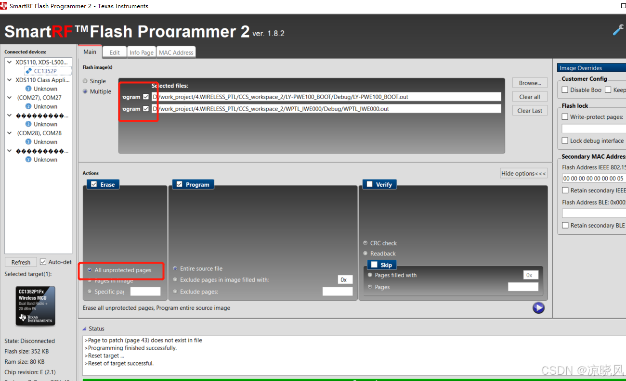
Task: Select Specific pages erase option
Action: tap(105, 292)
